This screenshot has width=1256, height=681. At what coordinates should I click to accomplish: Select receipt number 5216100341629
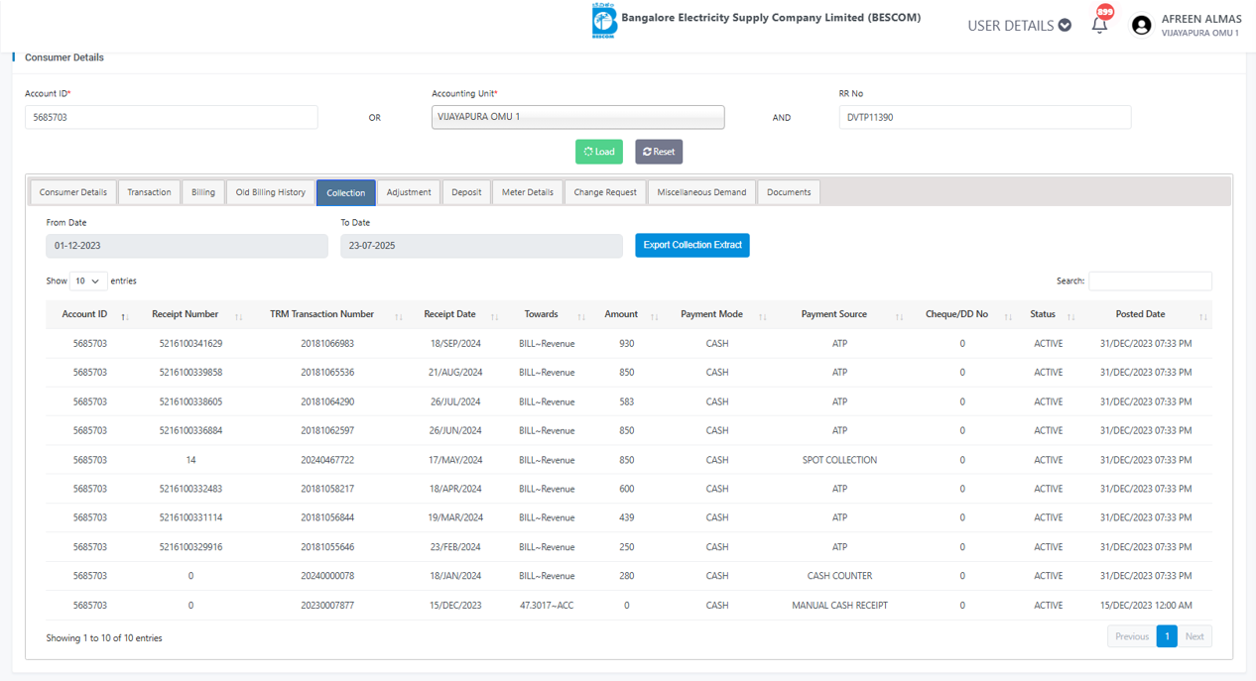pos(190,344)
